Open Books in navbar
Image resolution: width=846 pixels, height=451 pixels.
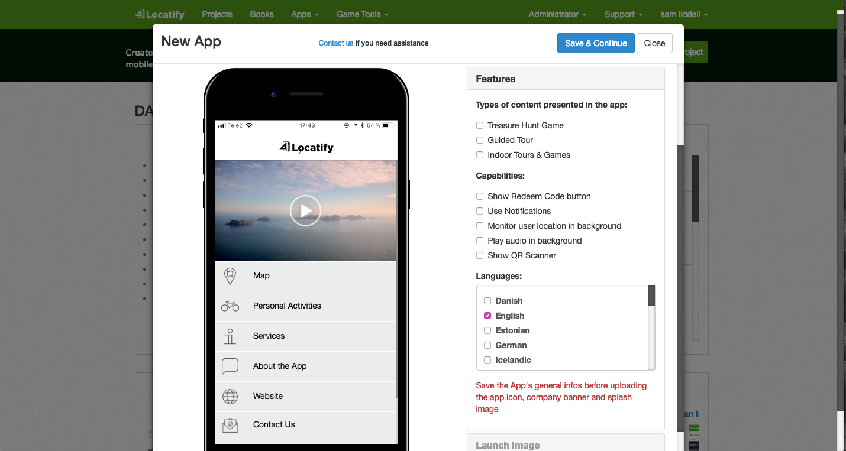click(x=262, y=14)
